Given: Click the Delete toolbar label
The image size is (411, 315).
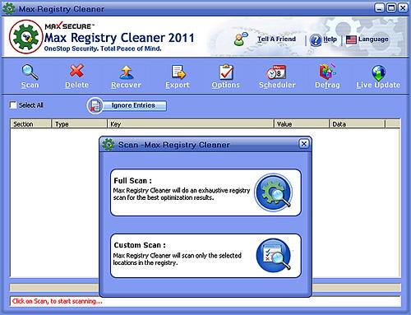Looking at the screenshot, I should click(77, 85).
